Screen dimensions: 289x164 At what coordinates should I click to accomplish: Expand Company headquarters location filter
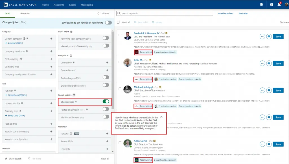[51, 74]
